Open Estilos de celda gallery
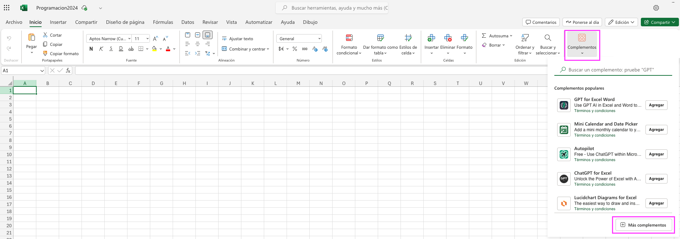 pyautogui.click(x=408, y=44)
